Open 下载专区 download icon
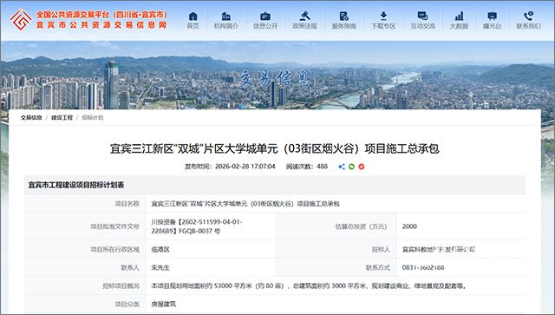 pyautogui.click(x=383, y=16)
